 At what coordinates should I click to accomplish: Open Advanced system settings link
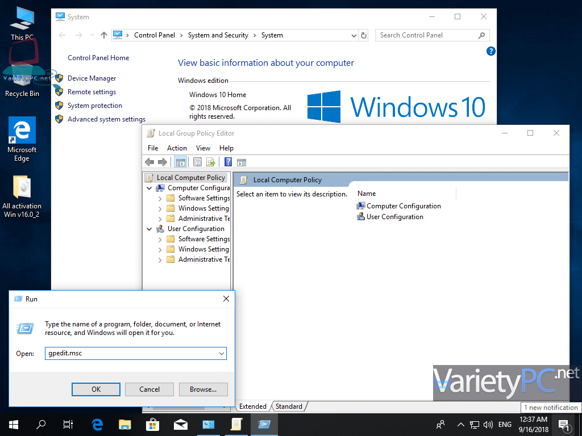106,119
